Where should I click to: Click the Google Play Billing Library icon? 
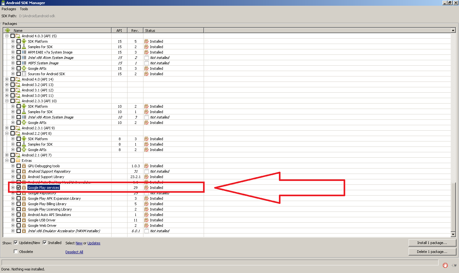24,204
